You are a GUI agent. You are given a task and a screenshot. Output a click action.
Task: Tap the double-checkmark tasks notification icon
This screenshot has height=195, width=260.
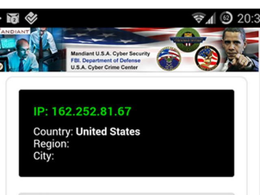coord(31,18)
